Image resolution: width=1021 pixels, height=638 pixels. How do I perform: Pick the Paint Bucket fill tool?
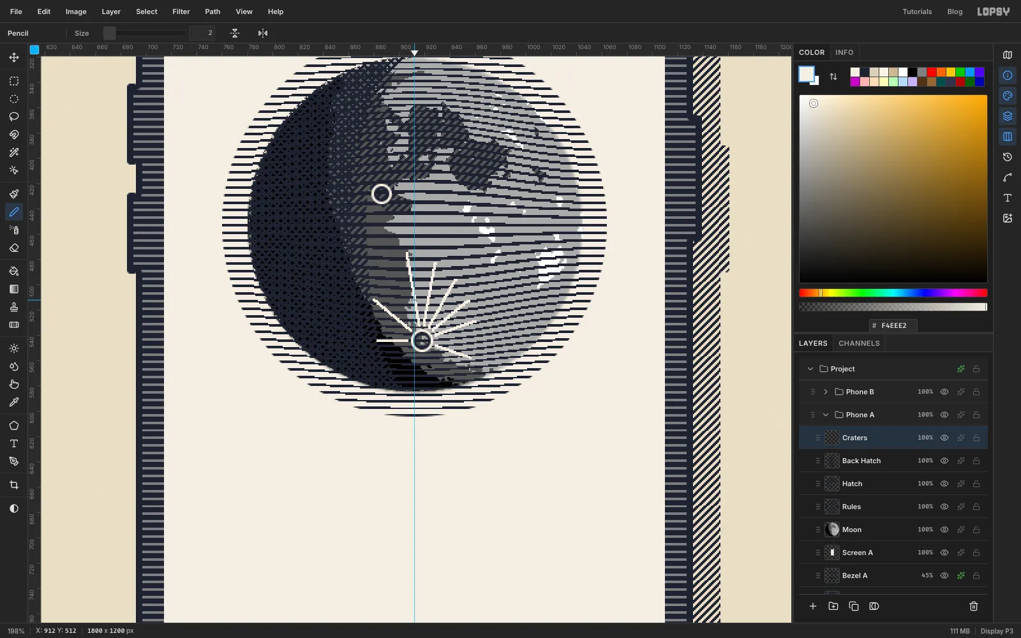14,271
